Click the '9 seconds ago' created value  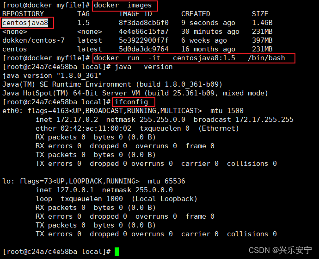(x=208, y=23)
